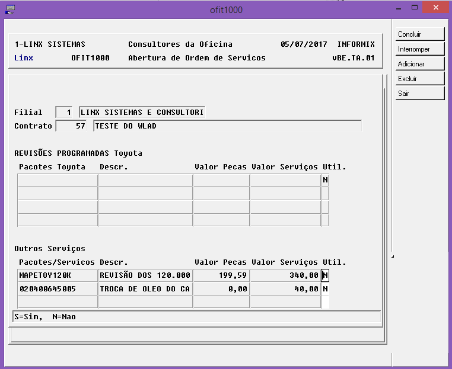The width and height of the screenshot is (452, 369).
Task: Click the 199,59 Valor Pecas cell
Action: pyautogui.click(x=221, y=275)
